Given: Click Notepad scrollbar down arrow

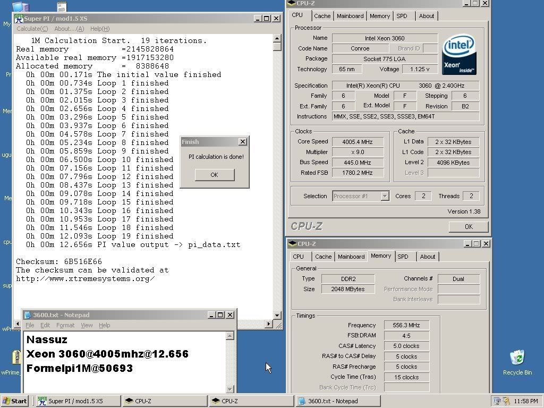Looking at the screenshot, I should click(229, 389).
